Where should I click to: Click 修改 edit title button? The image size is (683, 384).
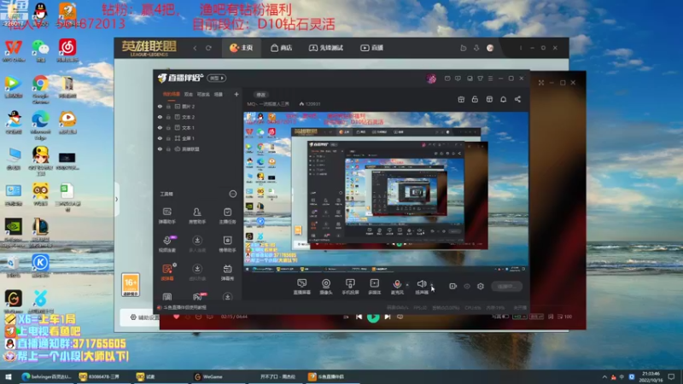click(260, 95)
